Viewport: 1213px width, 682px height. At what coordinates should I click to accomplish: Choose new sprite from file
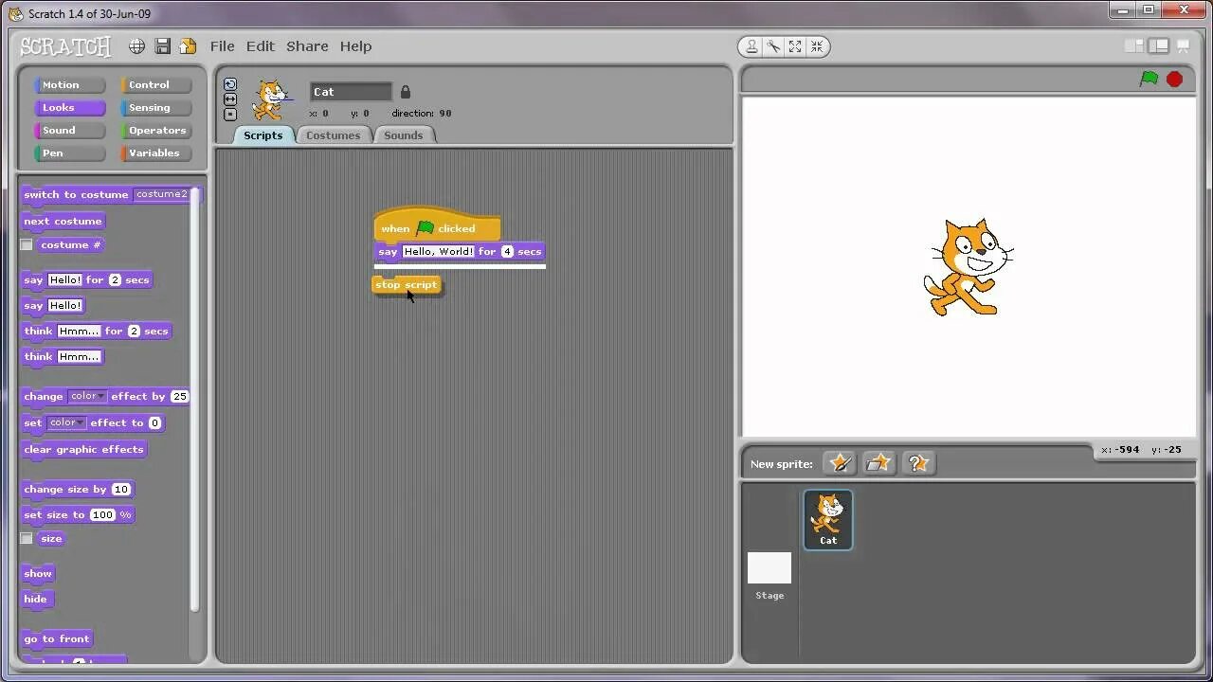[x=878, y=463]
